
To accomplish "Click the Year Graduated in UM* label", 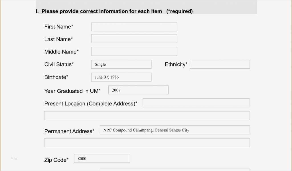I will [72, 91].
